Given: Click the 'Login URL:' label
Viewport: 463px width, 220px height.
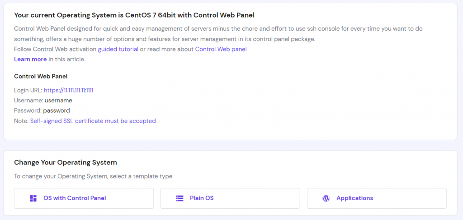Looking at the screenshot, I should [28, 90].
